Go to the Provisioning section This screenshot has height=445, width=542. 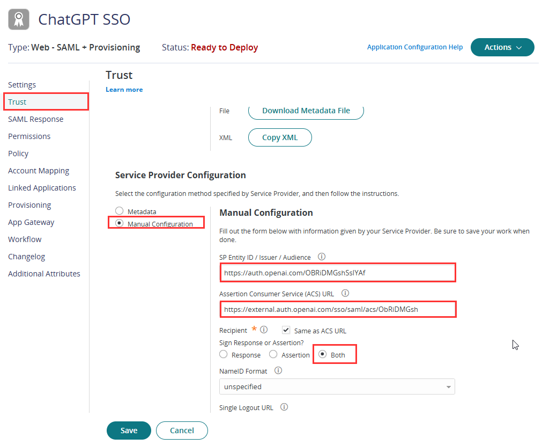coord(29,205)
